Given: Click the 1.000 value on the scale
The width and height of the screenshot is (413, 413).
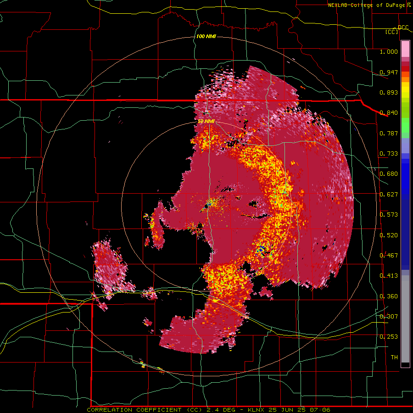Looking at the screenshot, I should coord(389,51).
